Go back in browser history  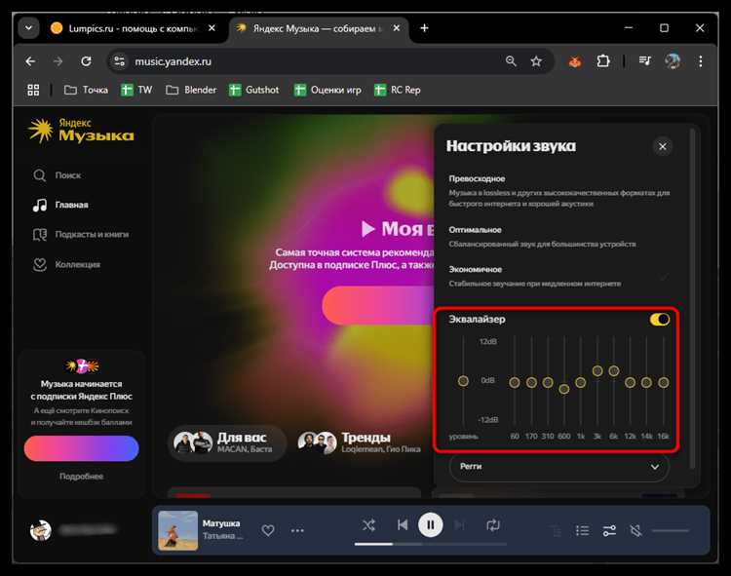(30, 61)
